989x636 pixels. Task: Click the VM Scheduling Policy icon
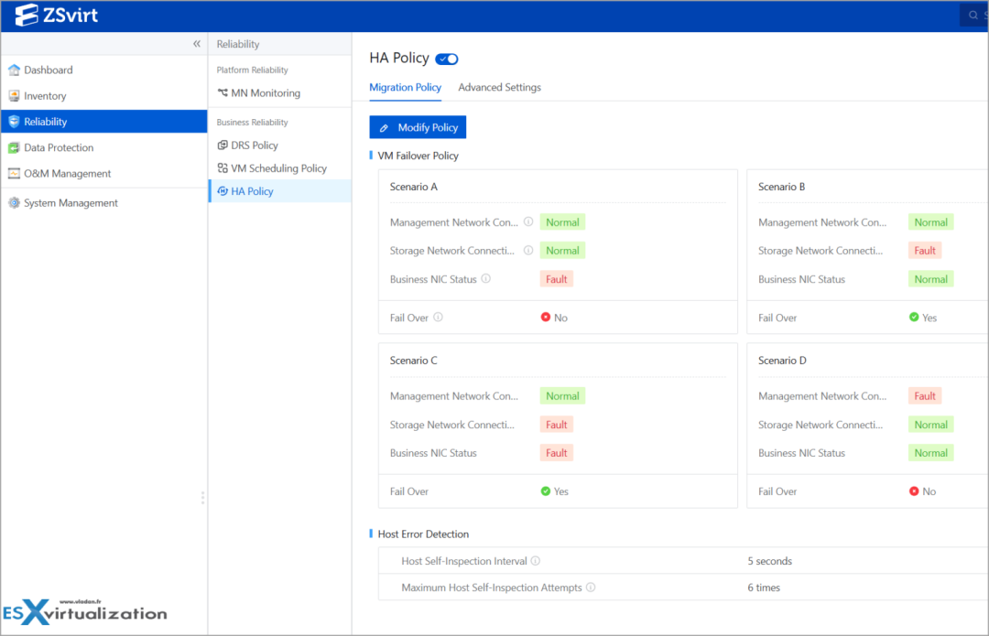pos(223,168)
